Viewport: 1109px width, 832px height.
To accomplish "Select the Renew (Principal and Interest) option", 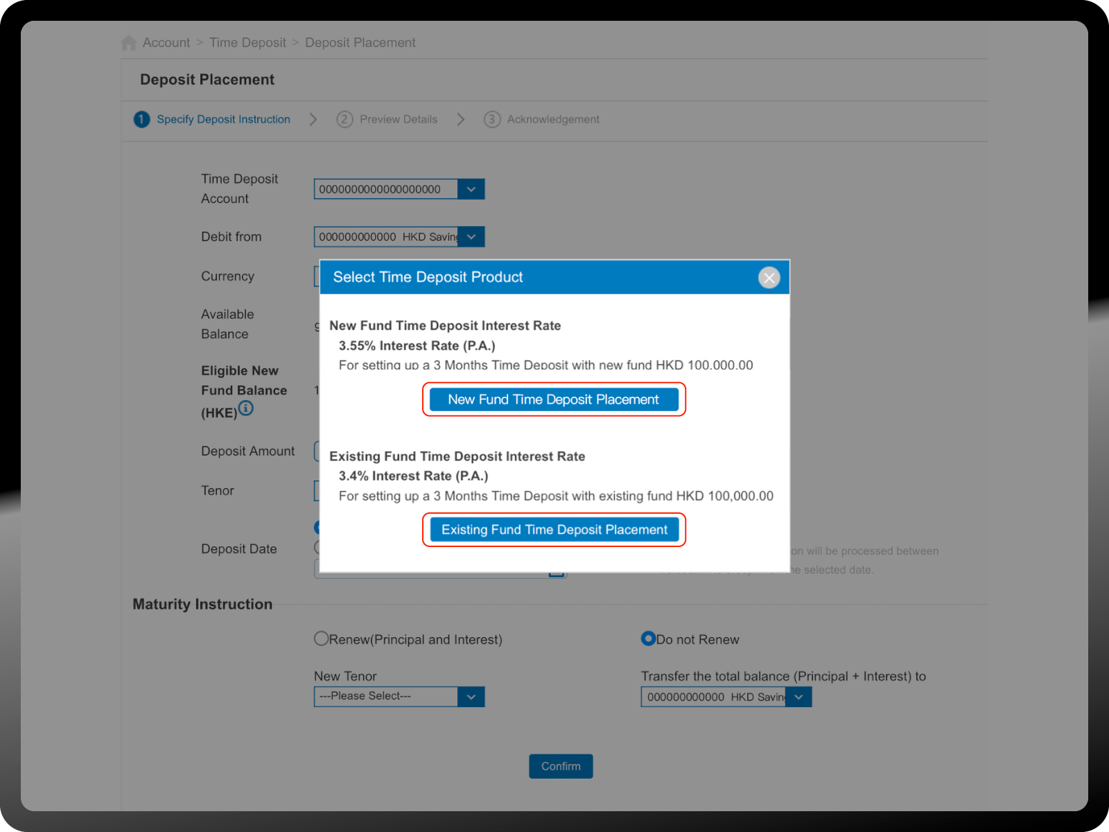I will tap(322, 639).
